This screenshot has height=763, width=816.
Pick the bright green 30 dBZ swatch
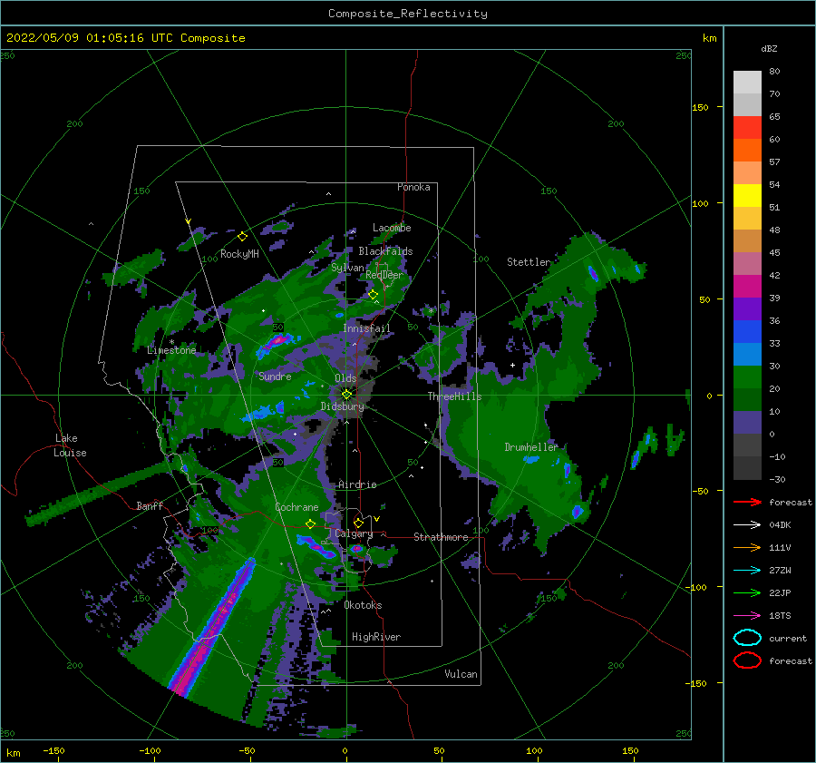tap(747, 377)
